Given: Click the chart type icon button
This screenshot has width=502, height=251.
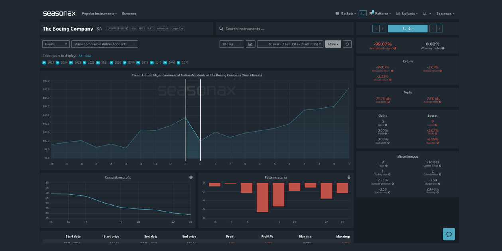Looking at the screenshot, I should (250, 44).
